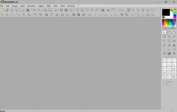Click the Zoom out magnifier
Viewport: 177px width, 112px height.
click(138, 10)
